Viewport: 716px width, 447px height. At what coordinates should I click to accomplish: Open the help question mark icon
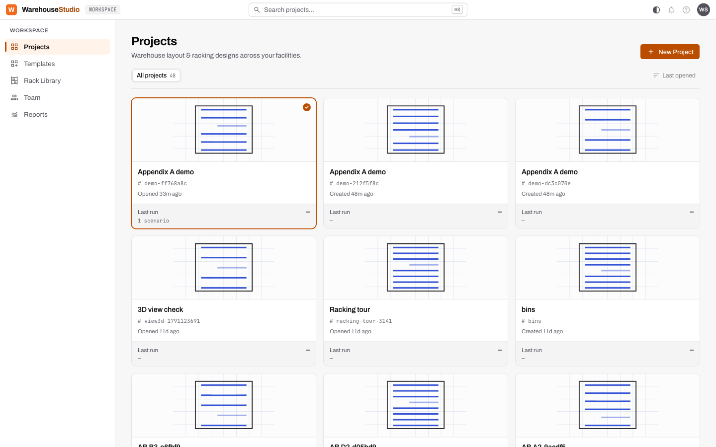(x=686, y=10)
